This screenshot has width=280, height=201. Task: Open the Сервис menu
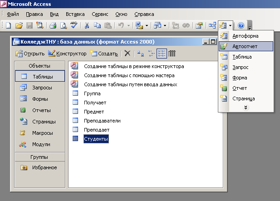click(x=100, y=14)
